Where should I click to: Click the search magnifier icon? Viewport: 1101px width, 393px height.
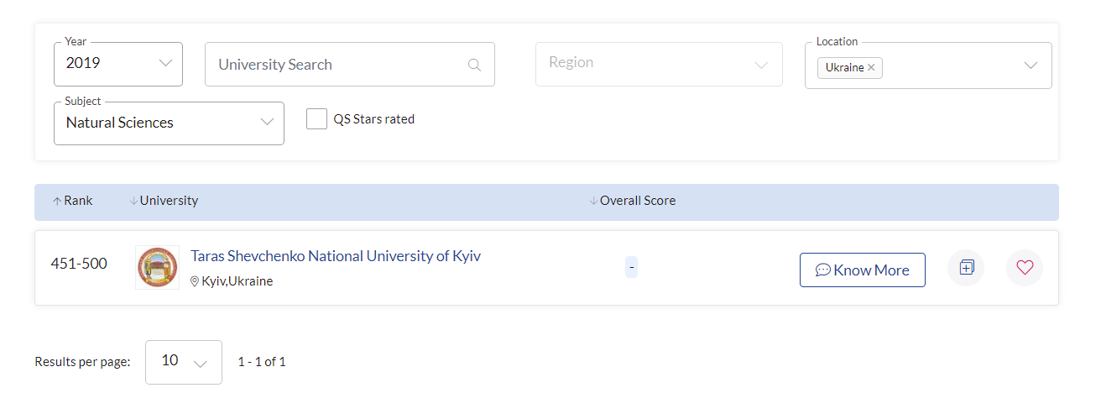coord(474,65)
